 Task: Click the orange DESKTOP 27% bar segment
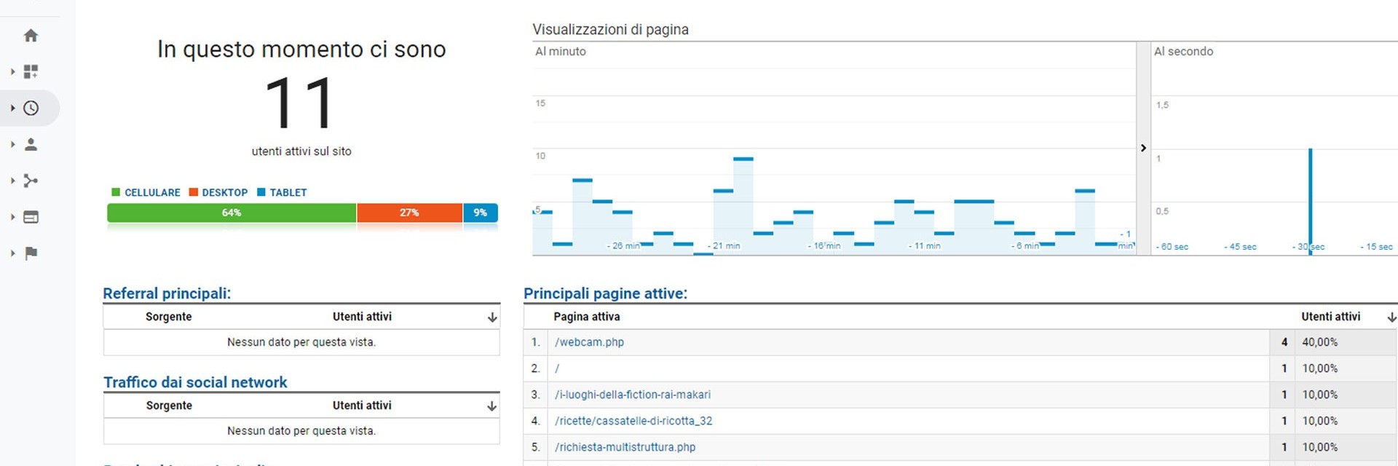click(409, 213)
